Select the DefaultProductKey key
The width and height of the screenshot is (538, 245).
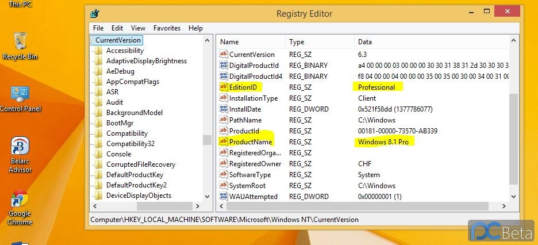click(x=135, y=175)
